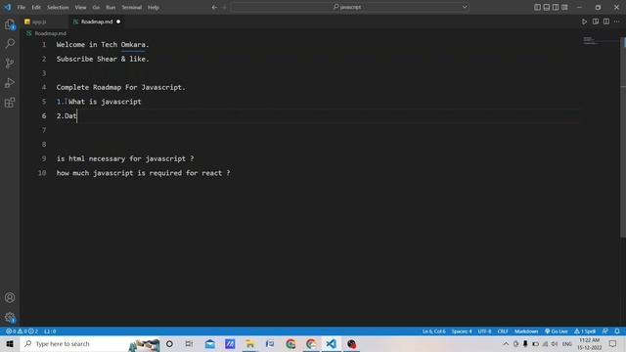626x352 pixels.
Task: Expand the command center dropdown chevron
Action: 465,7
